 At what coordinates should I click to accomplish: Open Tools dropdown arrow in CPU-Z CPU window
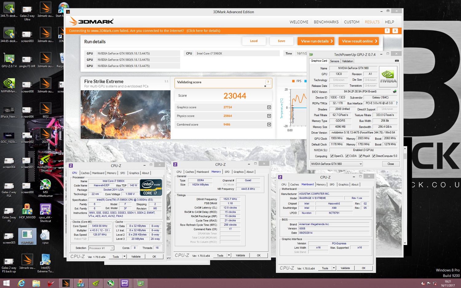pyautogui.click(x=124, y=256)
